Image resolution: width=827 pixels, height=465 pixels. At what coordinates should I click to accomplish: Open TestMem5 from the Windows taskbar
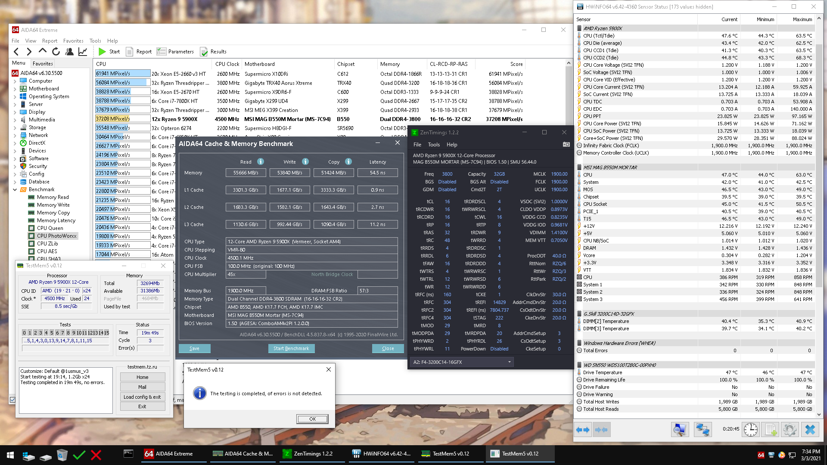click(447, 454)
